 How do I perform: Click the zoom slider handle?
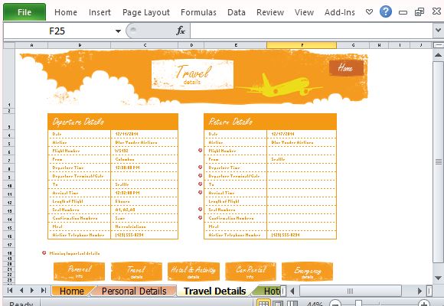point(359,304)
